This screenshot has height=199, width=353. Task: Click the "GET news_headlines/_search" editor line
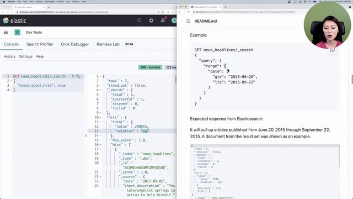(39, 76)
